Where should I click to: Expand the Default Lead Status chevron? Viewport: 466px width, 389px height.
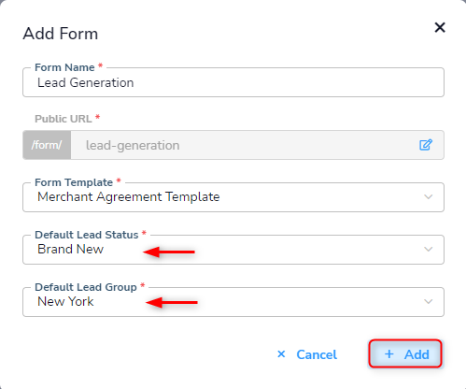[x=429, y=250]
